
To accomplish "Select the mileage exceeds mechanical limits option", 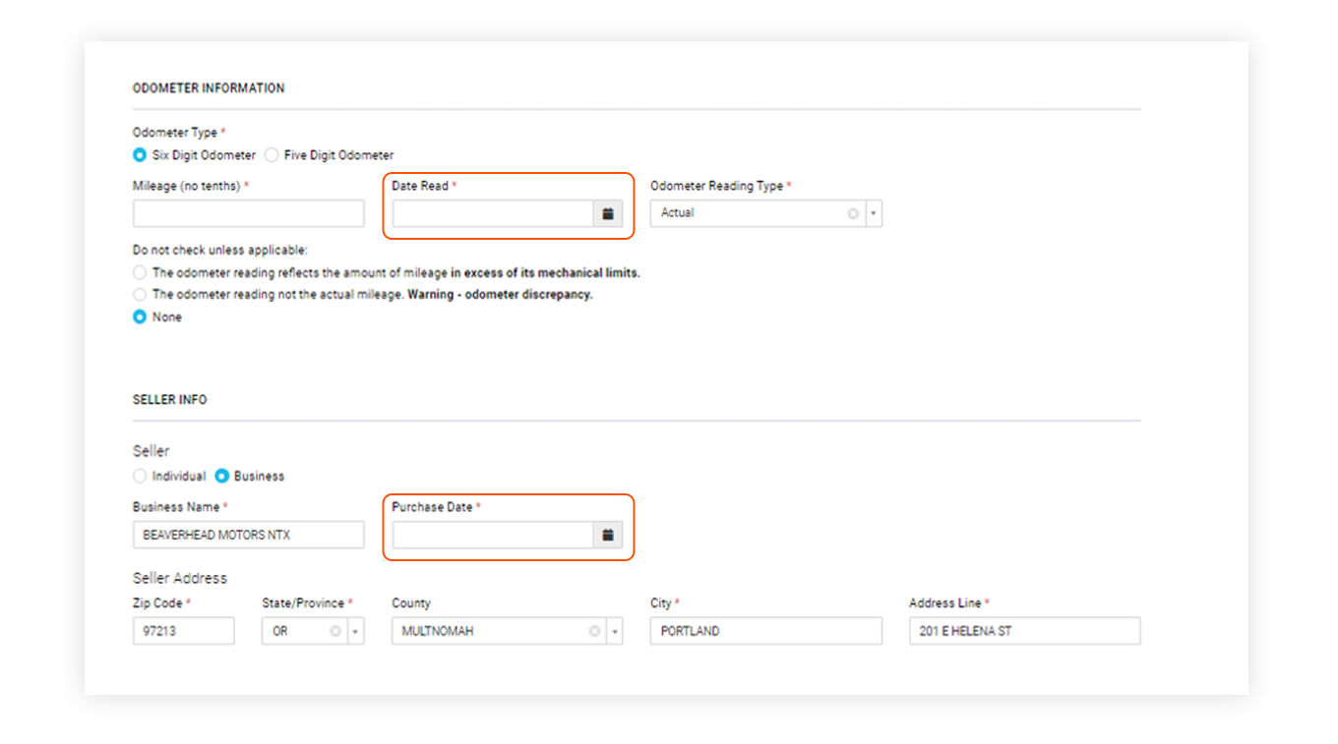I will click(140, 272).
